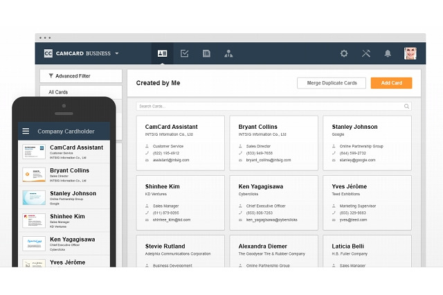The width and height of the screenshot is (443, 295).
Task: Click the phone icon on Yves Jérôme card
Action: (x=334, y=213)
